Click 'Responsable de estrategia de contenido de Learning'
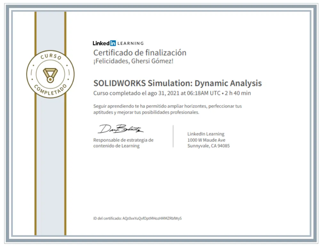 (123, 143)
